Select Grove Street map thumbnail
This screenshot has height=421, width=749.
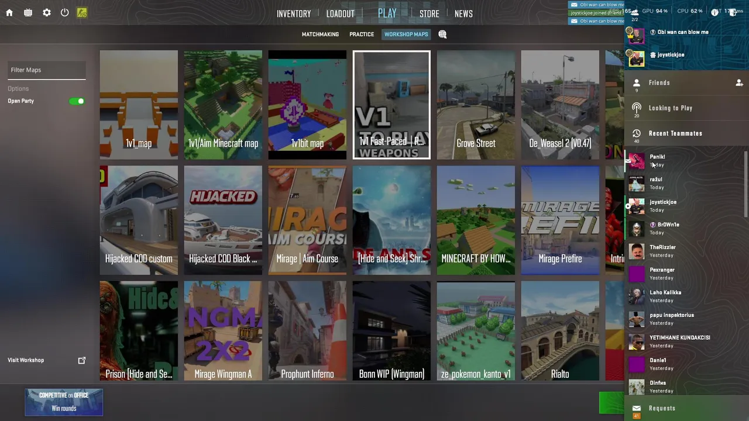476,105
